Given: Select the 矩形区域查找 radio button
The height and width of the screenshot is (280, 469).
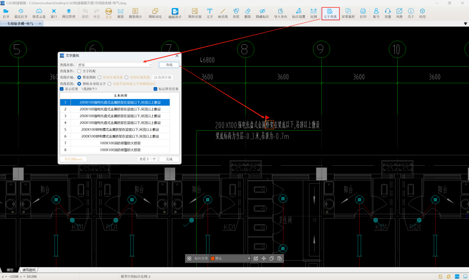Looking at the screenshot, I should 100,77.
